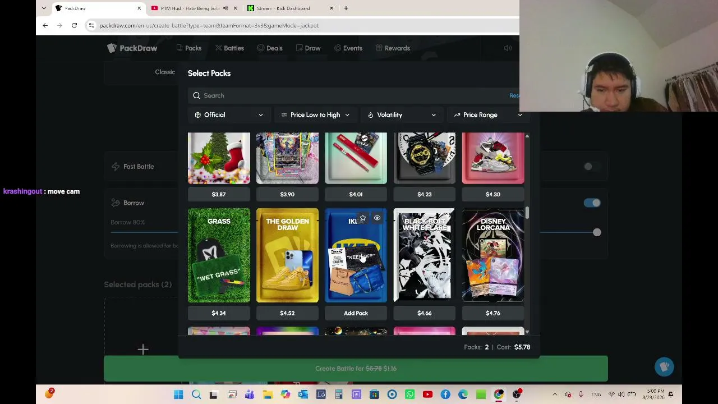View site information icon in address bar
This screenshot has width=718, height=404.
coord(91,25)
